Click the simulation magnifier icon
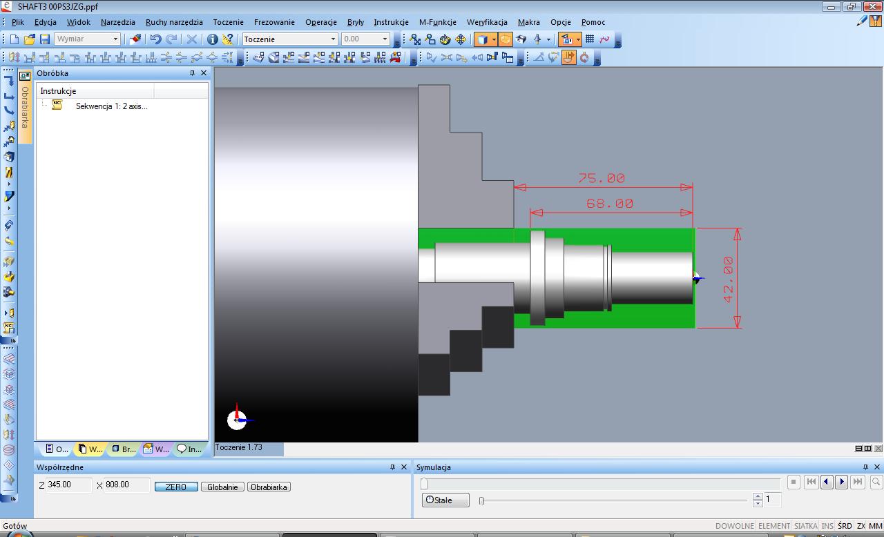Image resolution: width=884 pixels, height=537 pixels. click(x=876, y=482)
